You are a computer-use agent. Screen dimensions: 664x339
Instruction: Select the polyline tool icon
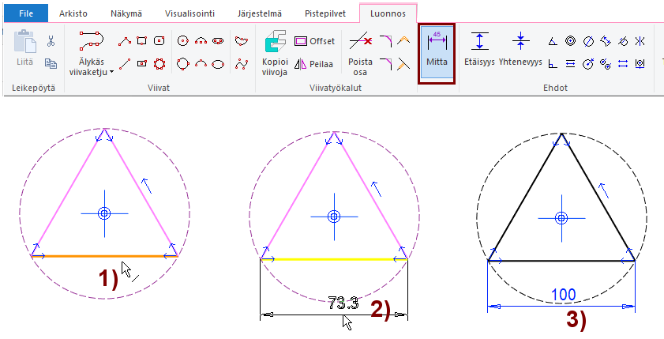tap(125, 40)
